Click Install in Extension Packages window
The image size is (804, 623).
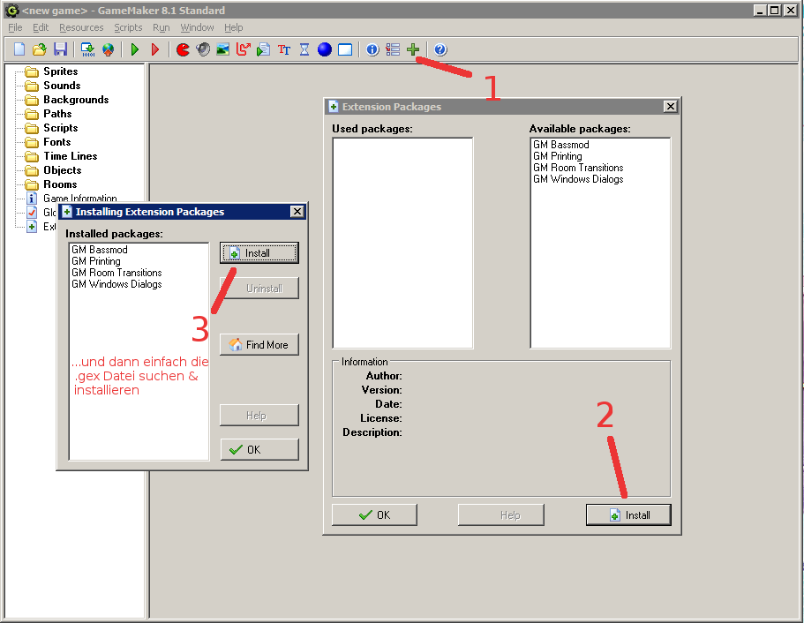pos(628,514)
